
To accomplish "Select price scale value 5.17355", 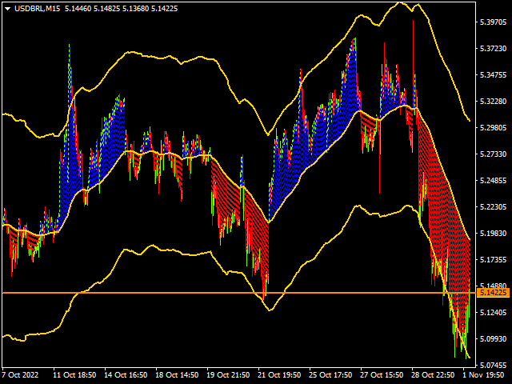I will (493, 259).
